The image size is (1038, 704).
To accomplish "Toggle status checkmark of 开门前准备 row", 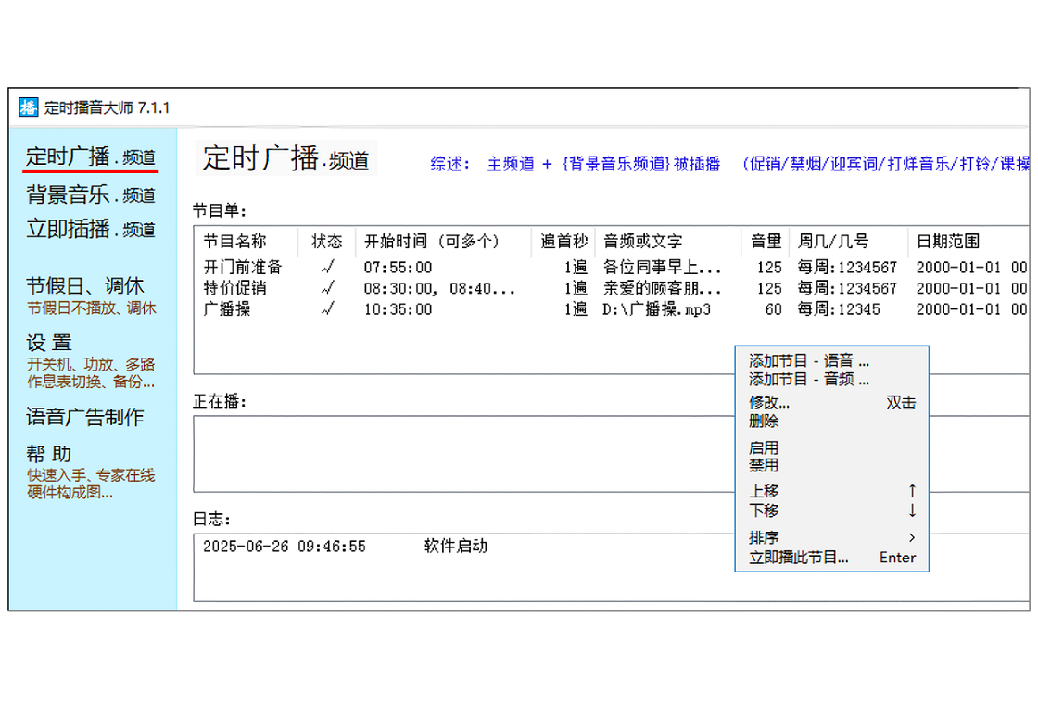I will [x=327, y=268].
